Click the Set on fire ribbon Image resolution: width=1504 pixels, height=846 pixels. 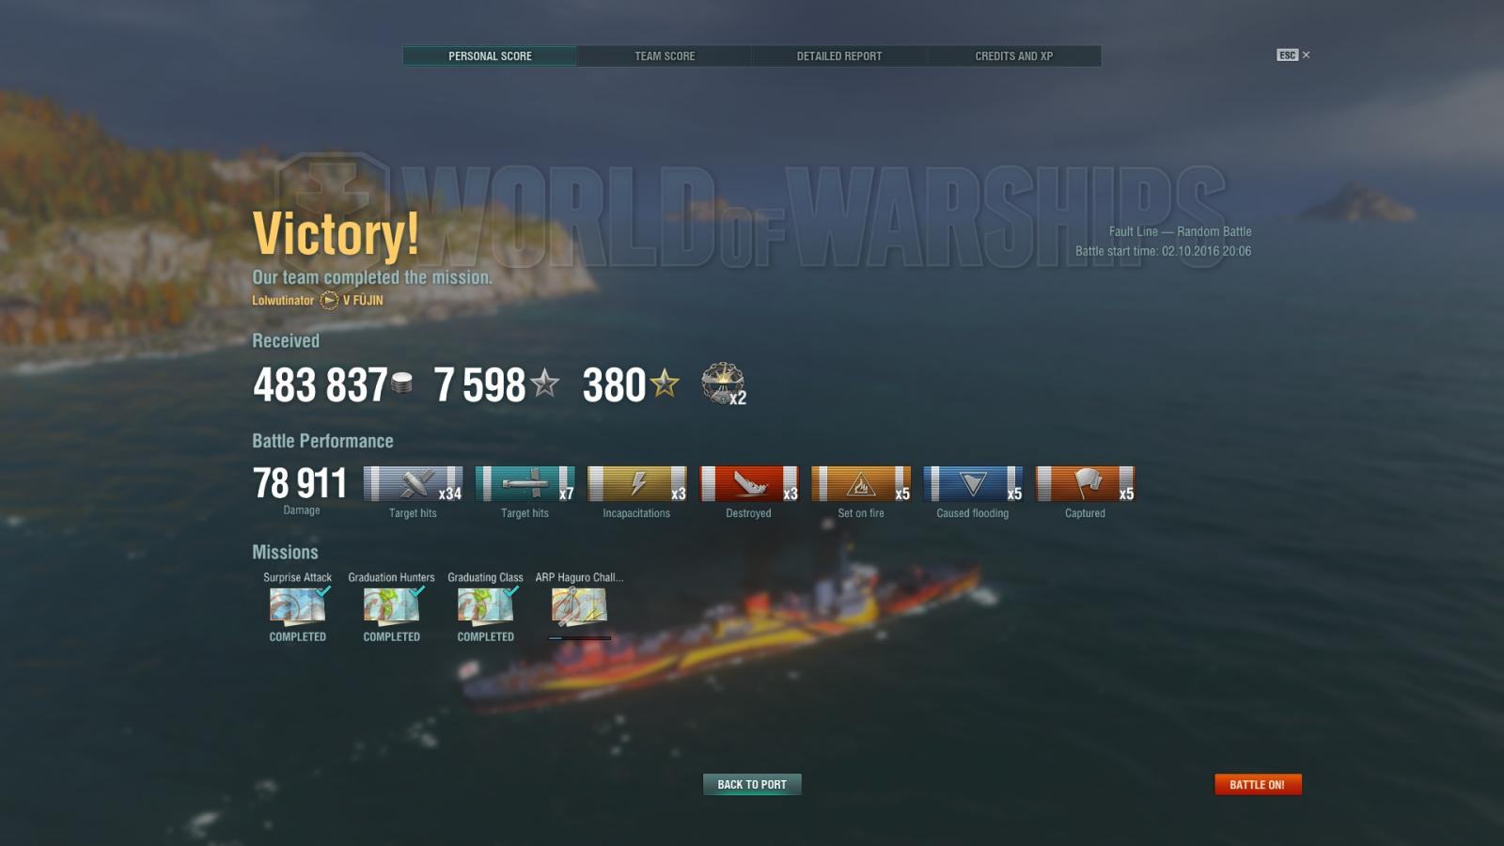click(861, 484)
